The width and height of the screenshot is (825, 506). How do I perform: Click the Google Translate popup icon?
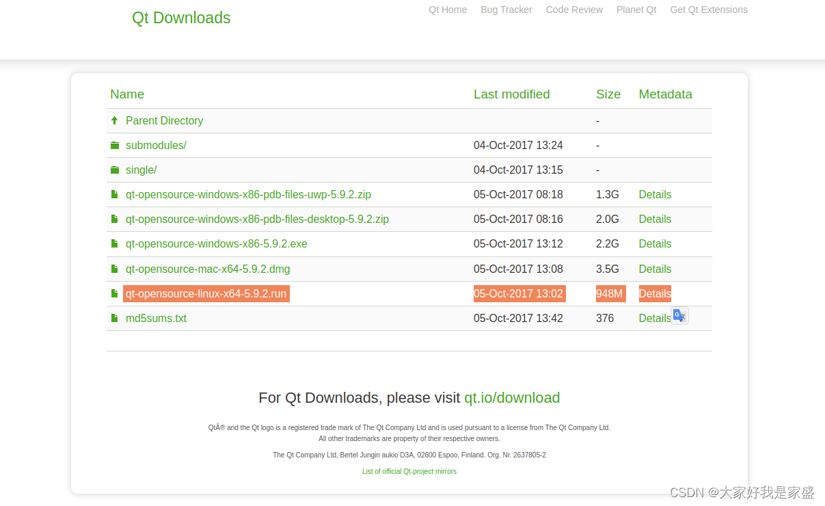tap(679, 316)
